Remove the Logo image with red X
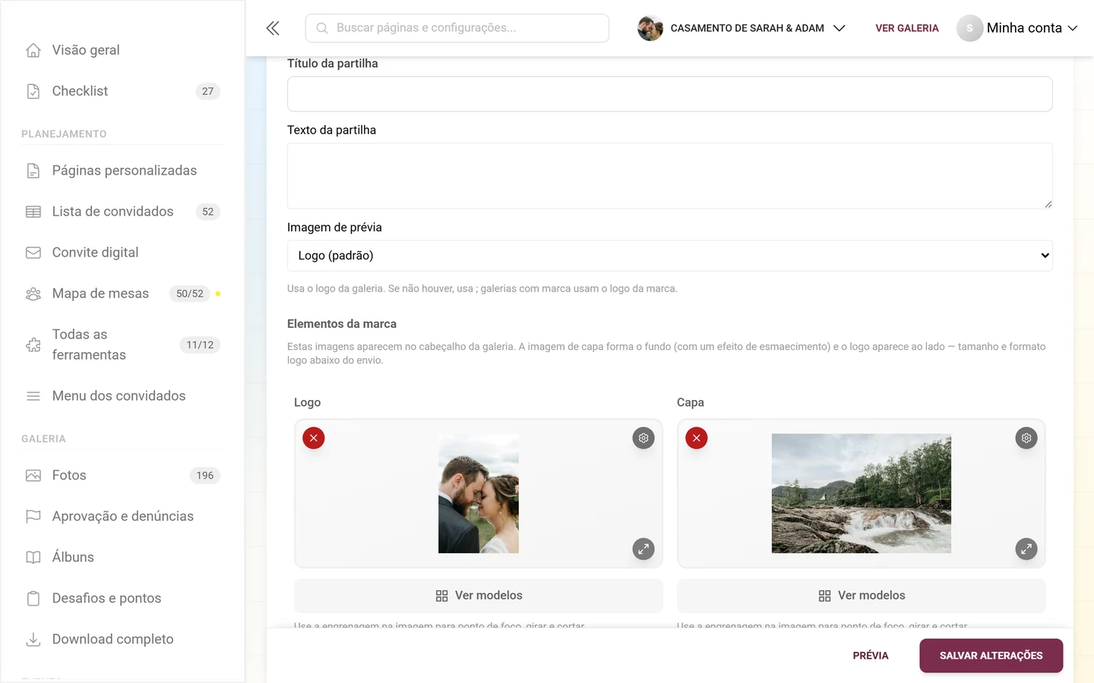Viewport: 1094px width, 683px height. coord(314,438)
